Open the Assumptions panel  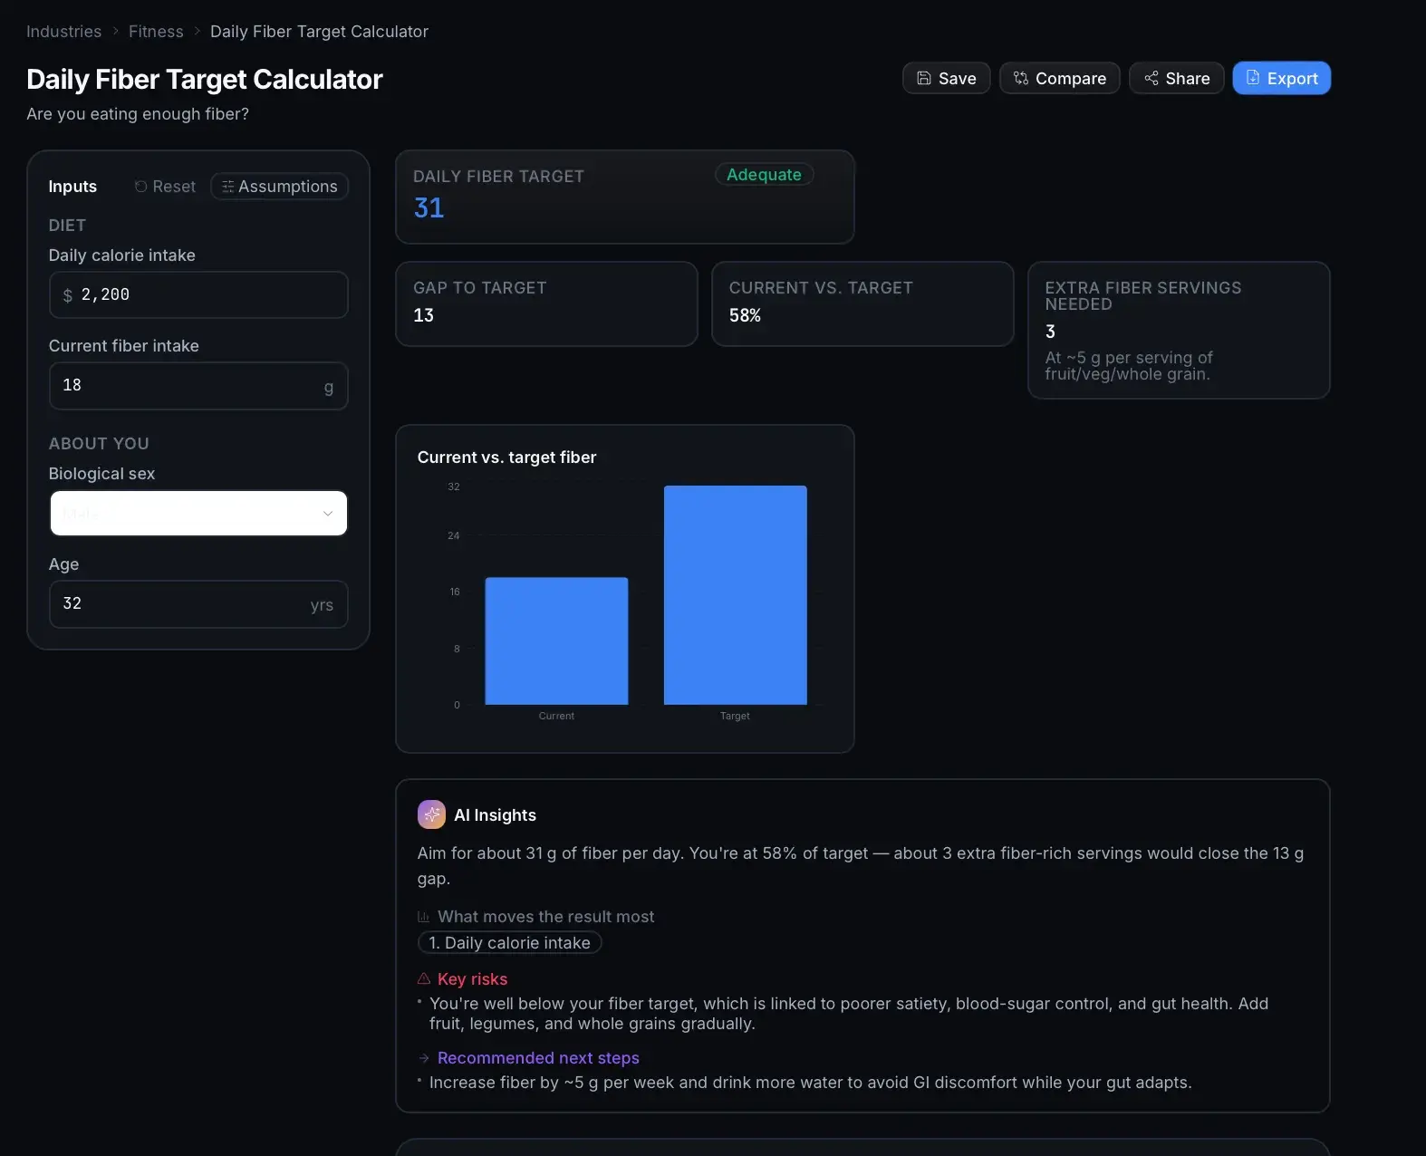point(280,187)
